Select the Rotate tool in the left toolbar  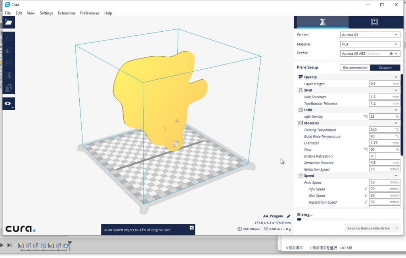(x=9, y=63)
